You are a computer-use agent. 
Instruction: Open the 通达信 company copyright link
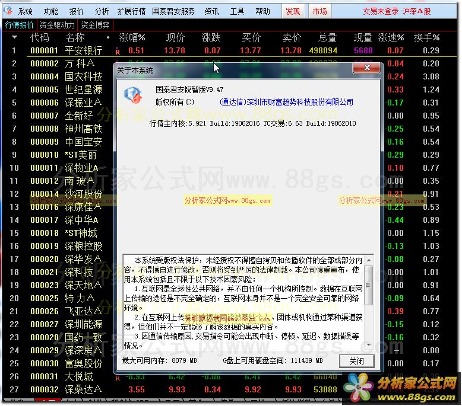pyautogui.click(x=286, y=102)
